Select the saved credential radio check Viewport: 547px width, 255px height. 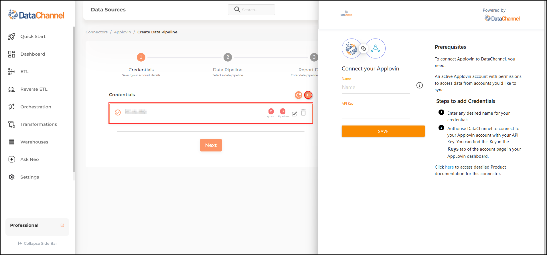pyautogui.click(x=118, y=112)
